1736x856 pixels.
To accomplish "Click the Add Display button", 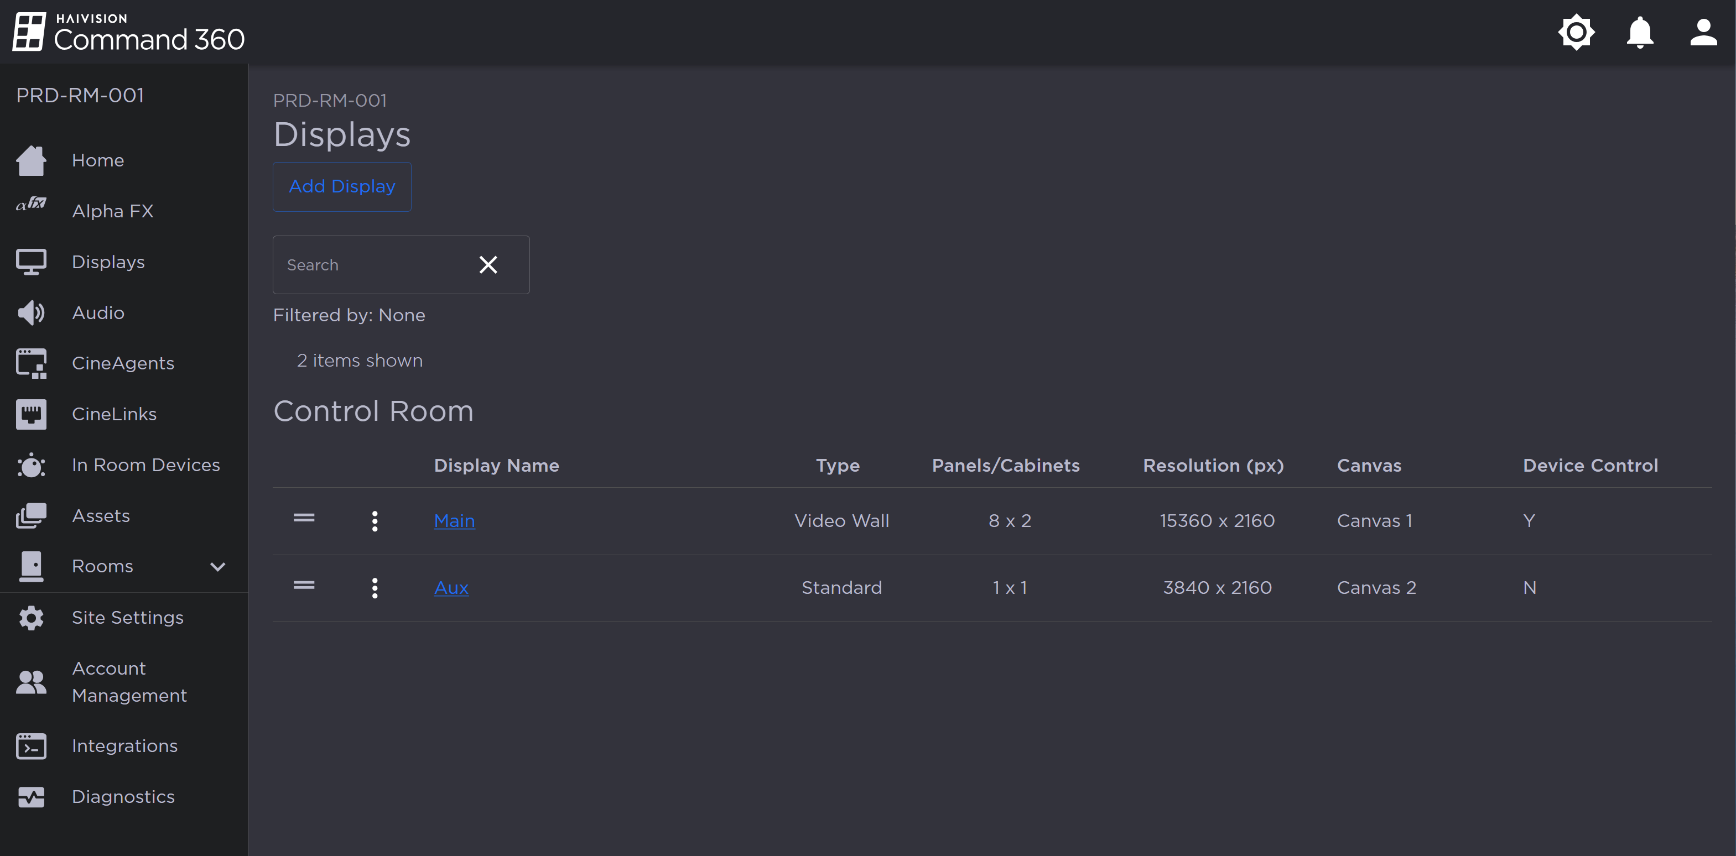I will [x=342, y=186].
